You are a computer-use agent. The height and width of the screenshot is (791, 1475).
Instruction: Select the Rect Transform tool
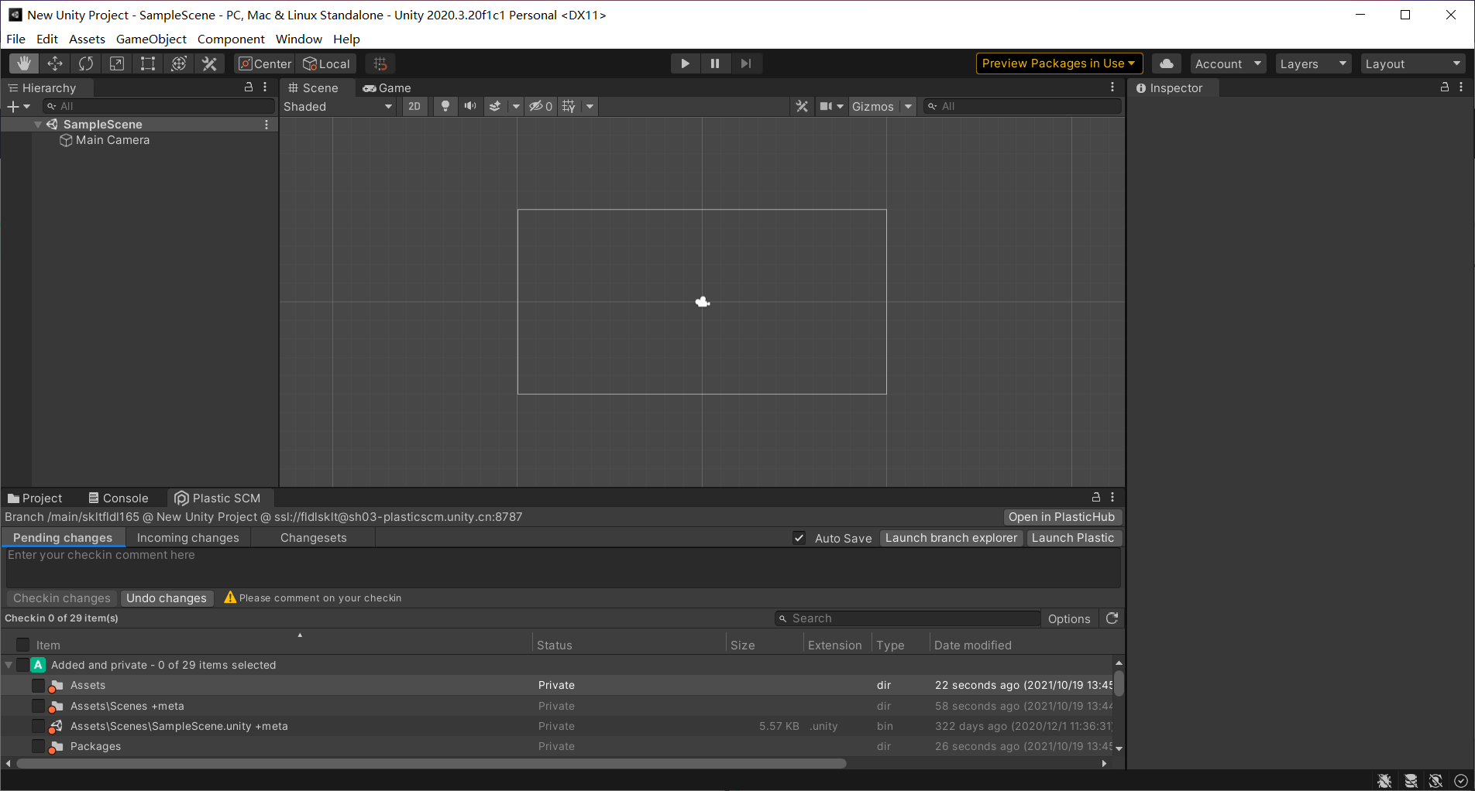click(148, 63)
